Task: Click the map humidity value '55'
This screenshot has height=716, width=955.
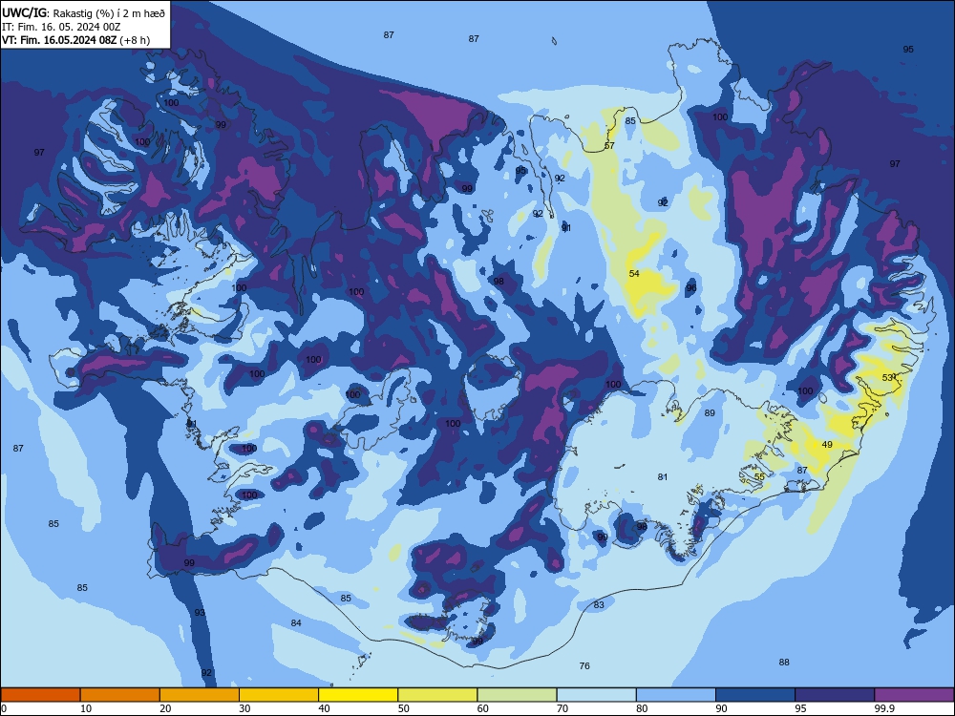Action: (x=759, y=476)
